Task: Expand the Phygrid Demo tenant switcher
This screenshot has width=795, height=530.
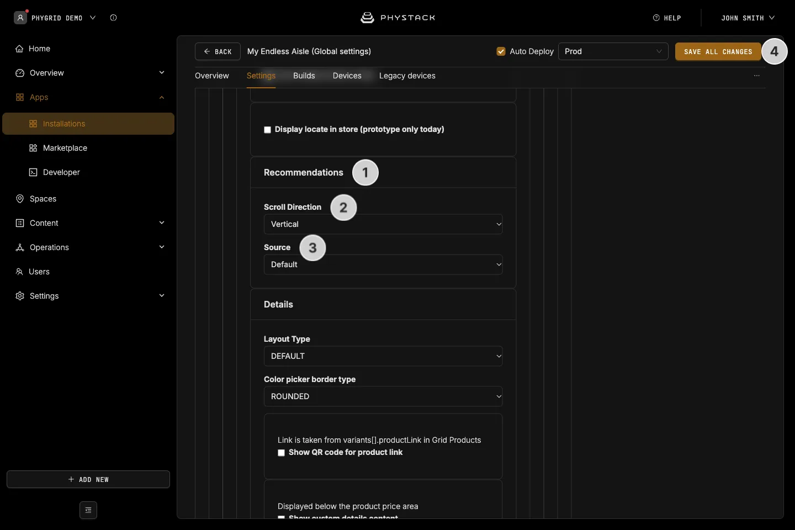Action: click(x=93, y=18)
